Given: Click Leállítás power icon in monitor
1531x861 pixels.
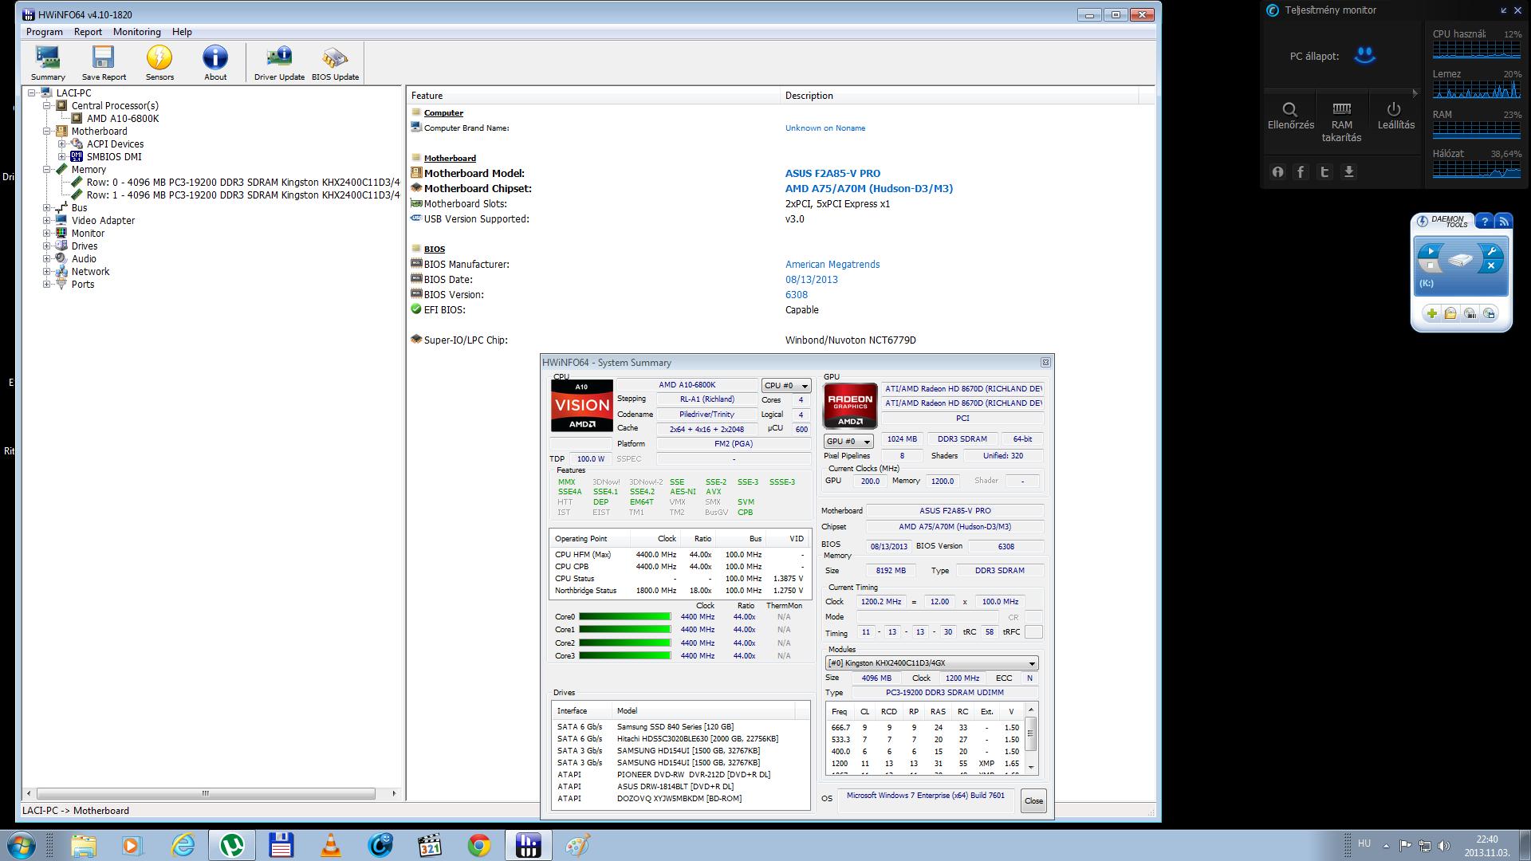Looking at the screenshot, I should 1395,116.
